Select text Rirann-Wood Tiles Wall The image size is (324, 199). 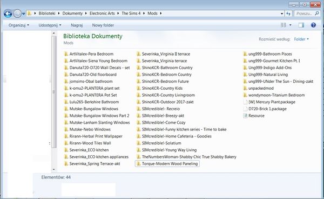tap(90, 143)
